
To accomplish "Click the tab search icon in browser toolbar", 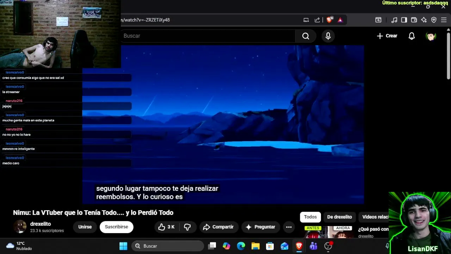I will pyautogui.click(x=378, y=20).
